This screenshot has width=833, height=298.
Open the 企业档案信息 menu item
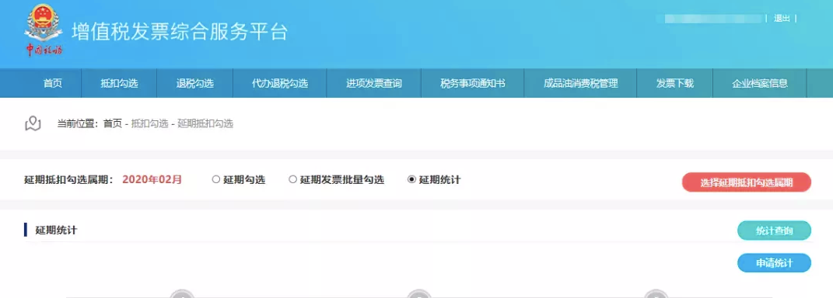760,83
